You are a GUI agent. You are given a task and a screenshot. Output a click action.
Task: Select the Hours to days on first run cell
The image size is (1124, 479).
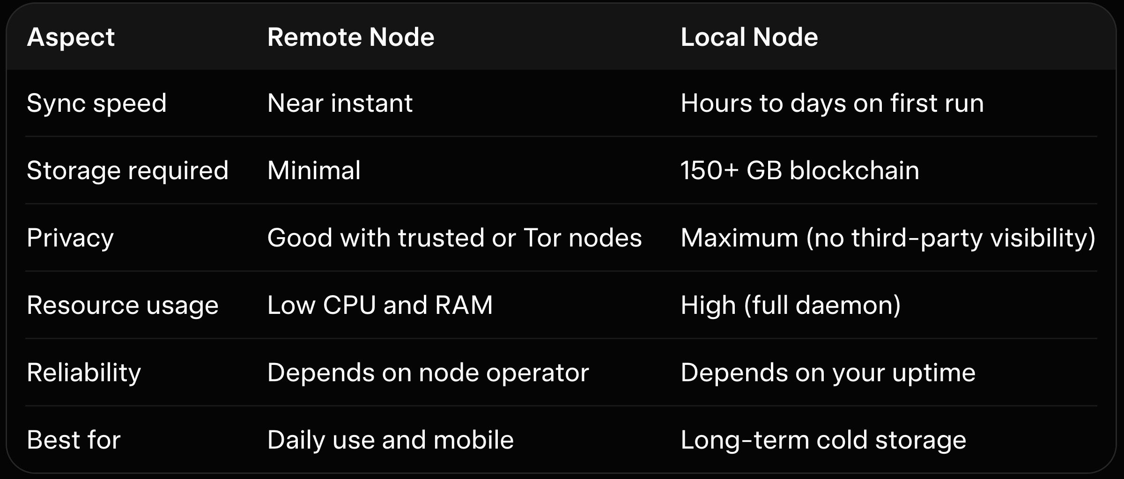click(x=832, y=103)
